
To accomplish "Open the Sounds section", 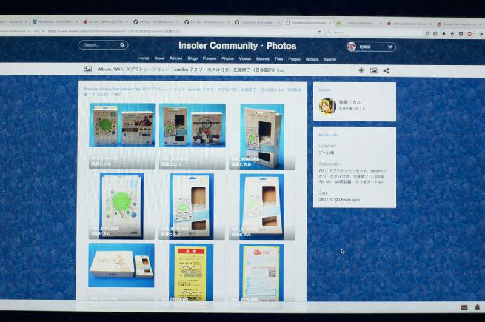I will click(263, 59).
